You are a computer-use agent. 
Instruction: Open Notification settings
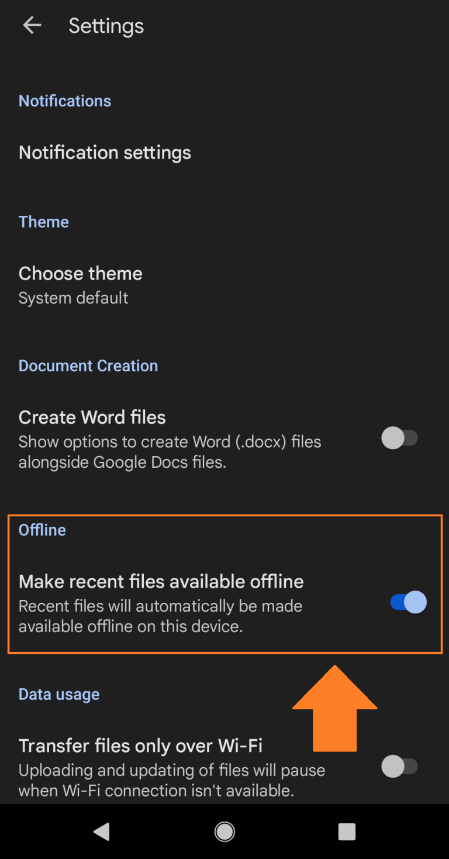coord(105,153)
